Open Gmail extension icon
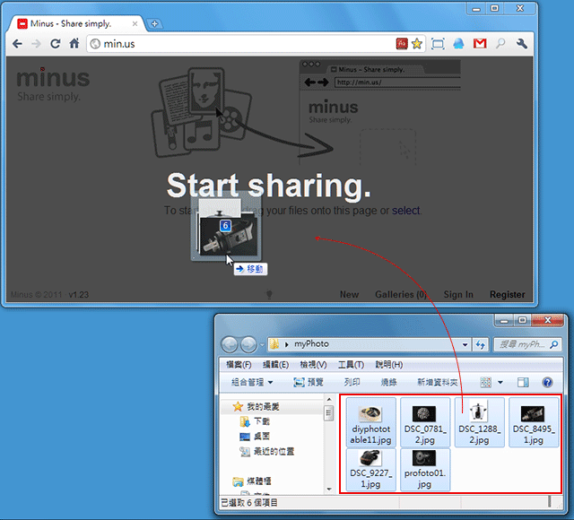This screenshot has height=520, width=574. pos(480,44)
